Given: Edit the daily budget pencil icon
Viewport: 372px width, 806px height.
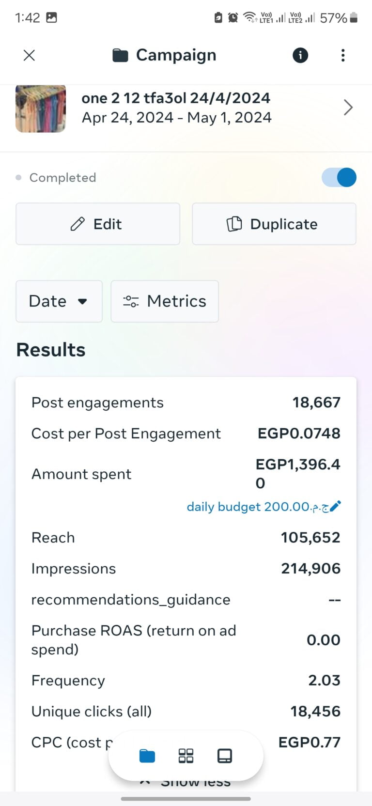Looking at the screenshot, I should [336, 507].
